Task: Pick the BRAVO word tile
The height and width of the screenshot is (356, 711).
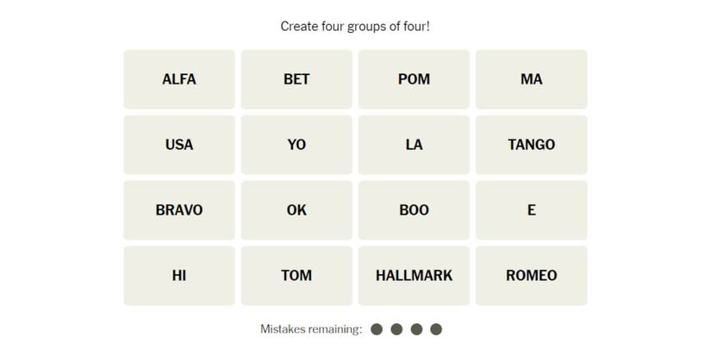Action: coord(179,210)
